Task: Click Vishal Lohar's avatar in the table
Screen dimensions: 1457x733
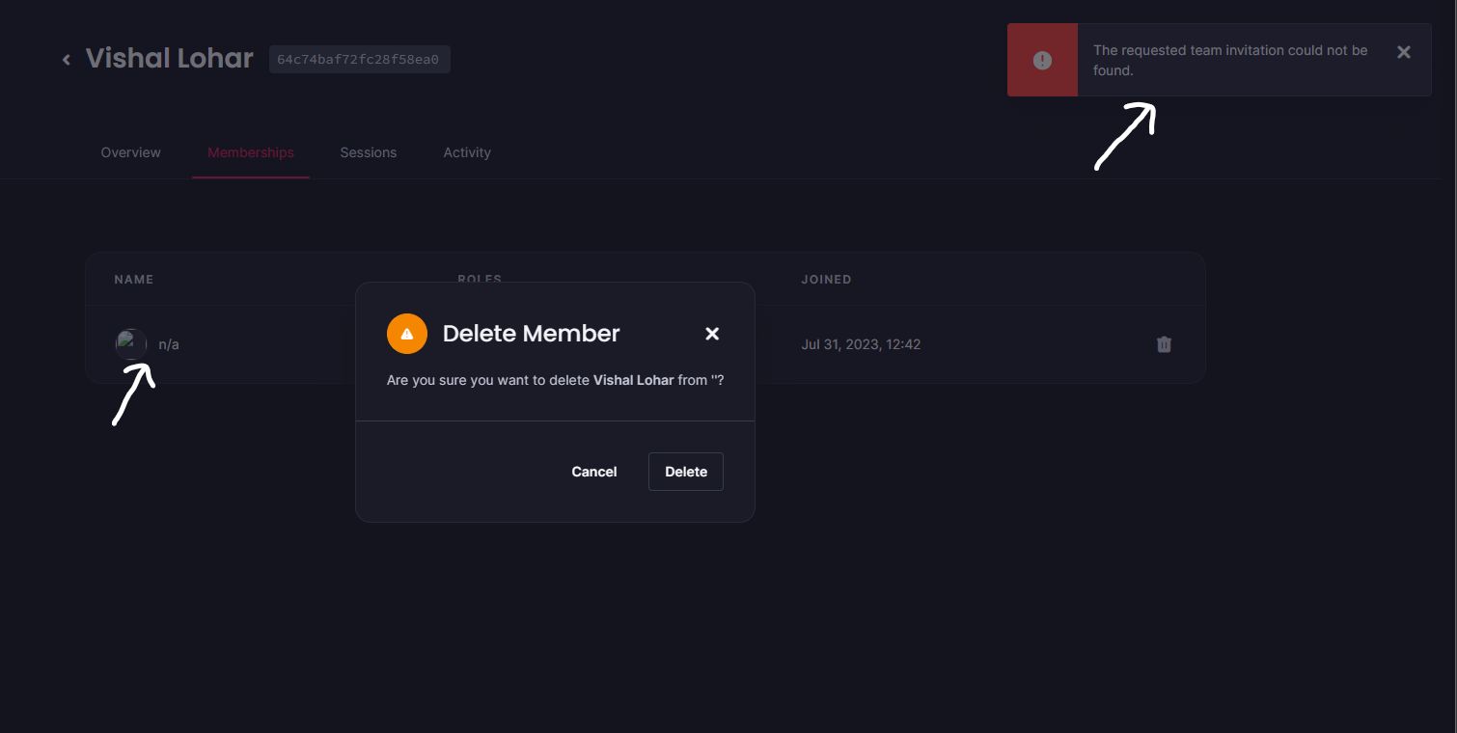Action: pyautogui.click(x=130, y=343)
